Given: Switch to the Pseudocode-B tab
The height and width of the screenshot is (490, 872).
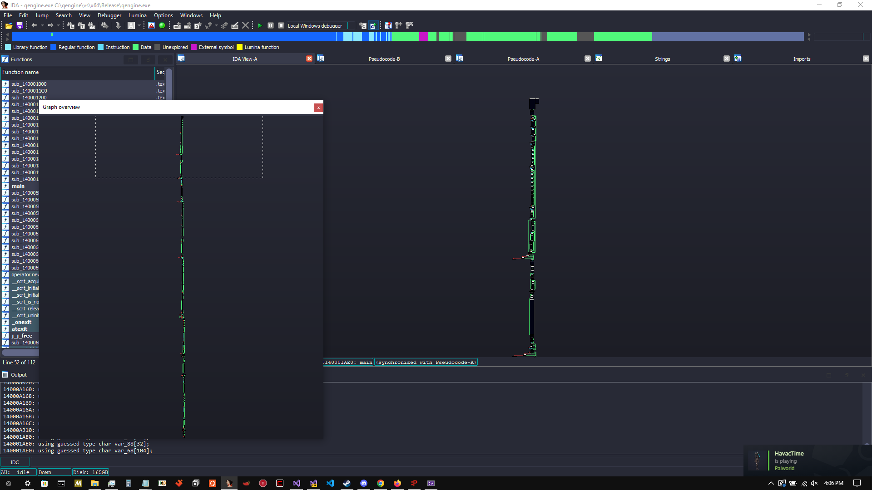Looking at the screenshot, I should (x=384, y=59).
